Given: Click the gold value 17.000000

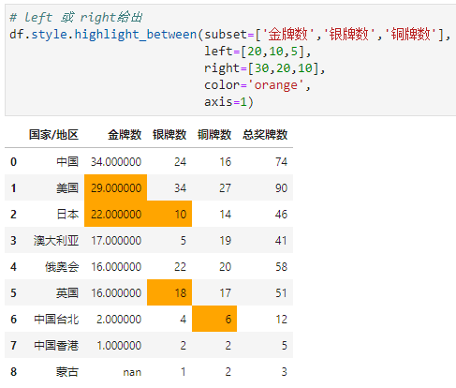Looking at the screenshot, I should coord(116,241).
